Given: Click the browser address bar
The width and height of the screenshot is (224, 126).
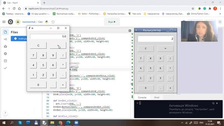Looking at the screenshot, I should point(107,8).
